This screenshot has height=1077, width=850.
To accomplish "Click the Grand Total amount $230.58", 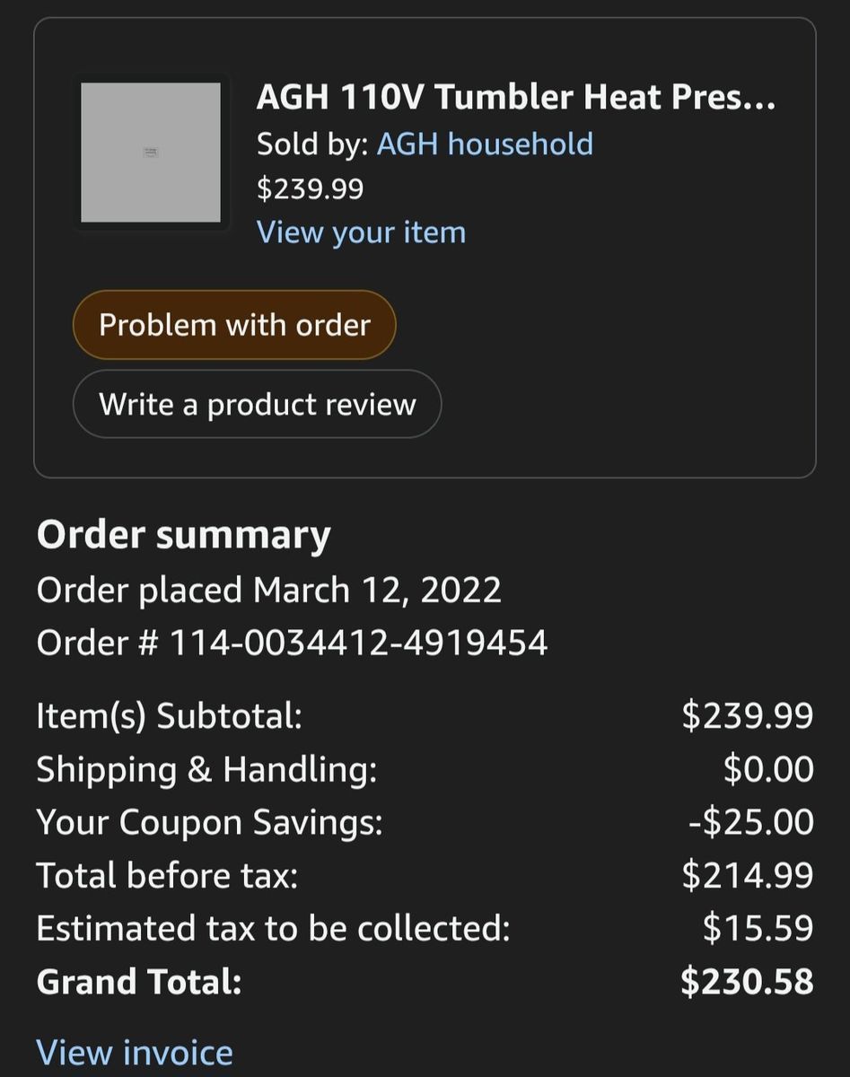I will tap(747, 981).
